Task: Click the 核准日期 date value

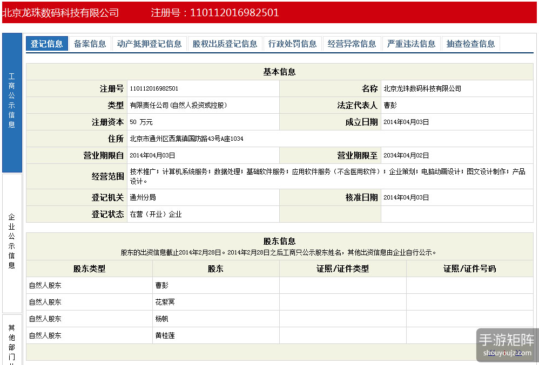Action: click(406, 197)
